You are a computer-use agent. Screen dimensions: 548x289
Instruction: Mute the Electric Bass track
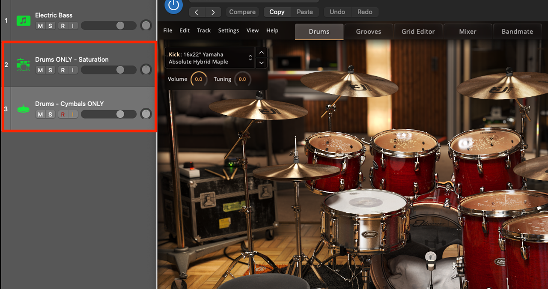40,26
